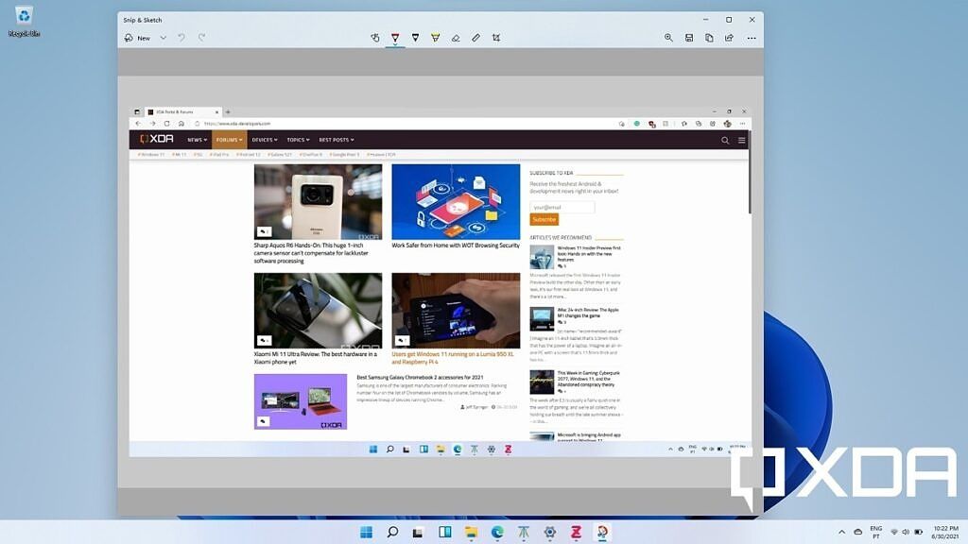968x544 pixels.
Task: Save the annotated screenshot
Action: (x=688, y=37)
